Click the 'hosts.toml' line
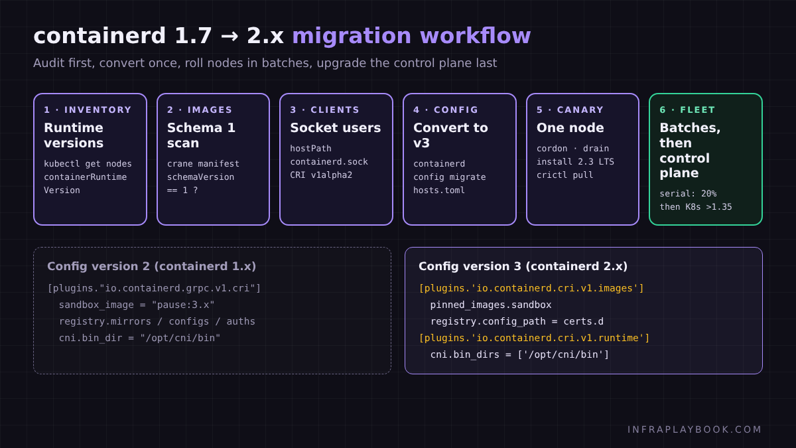 click(x=439, y=190)
